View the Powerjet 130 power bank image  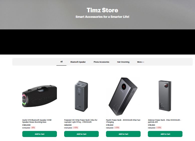coord(81,96)
